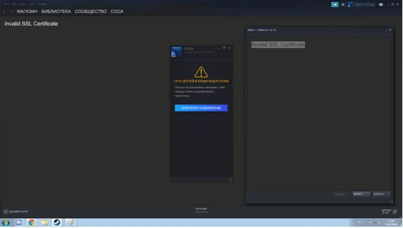Open the СОСА profile tab

tap(117, 11)
